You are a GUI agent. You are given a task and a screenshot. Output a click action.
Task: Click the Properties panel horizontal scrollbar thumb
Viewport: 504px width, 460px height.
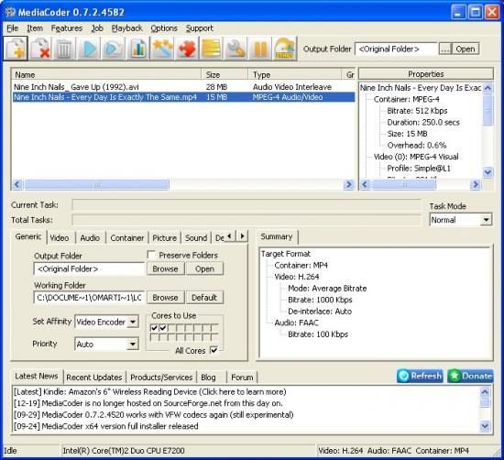404,184
